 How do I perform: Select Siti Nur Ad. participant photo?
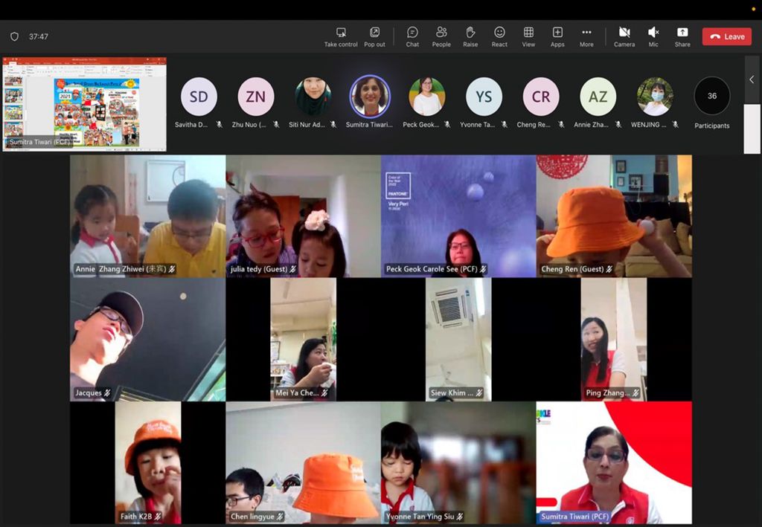313,97
